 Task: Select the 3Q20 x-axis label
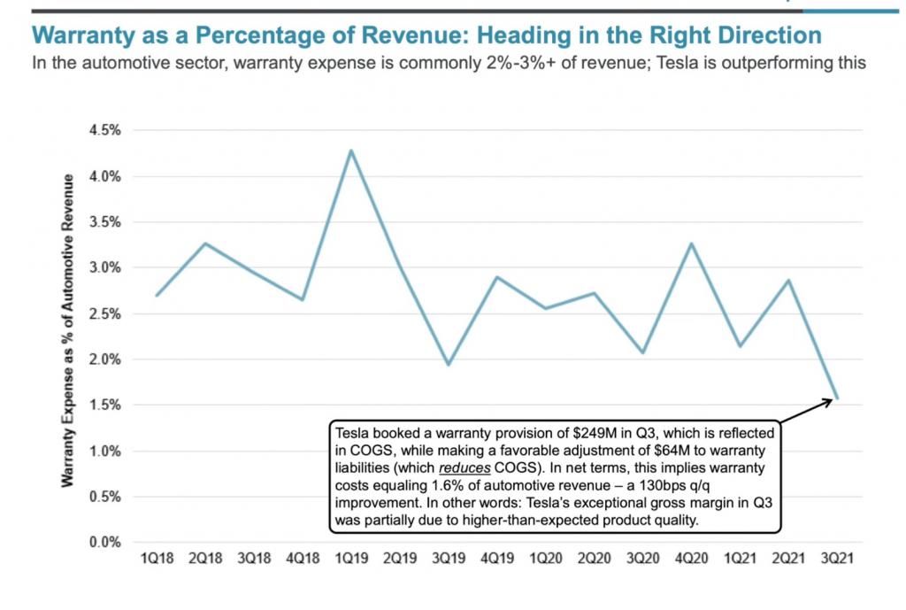643,559
